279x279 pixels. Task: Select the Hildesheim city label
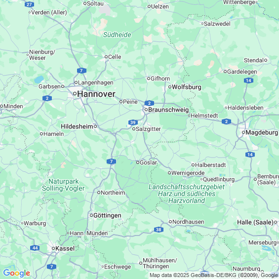(77, 126)
